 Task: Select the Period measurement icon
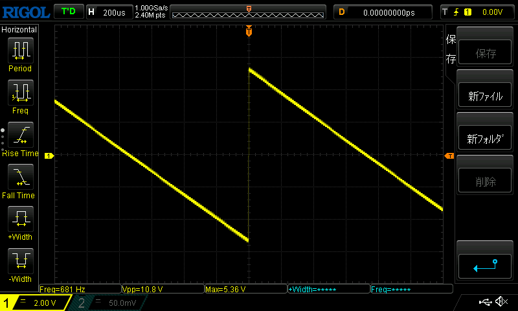[21, 51]
